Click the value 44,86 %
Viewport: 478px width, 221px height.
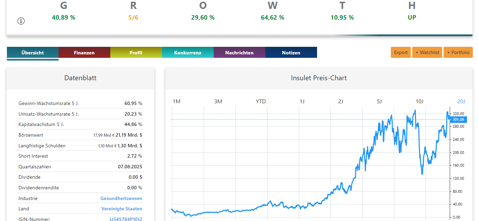[x=133, y=124]
